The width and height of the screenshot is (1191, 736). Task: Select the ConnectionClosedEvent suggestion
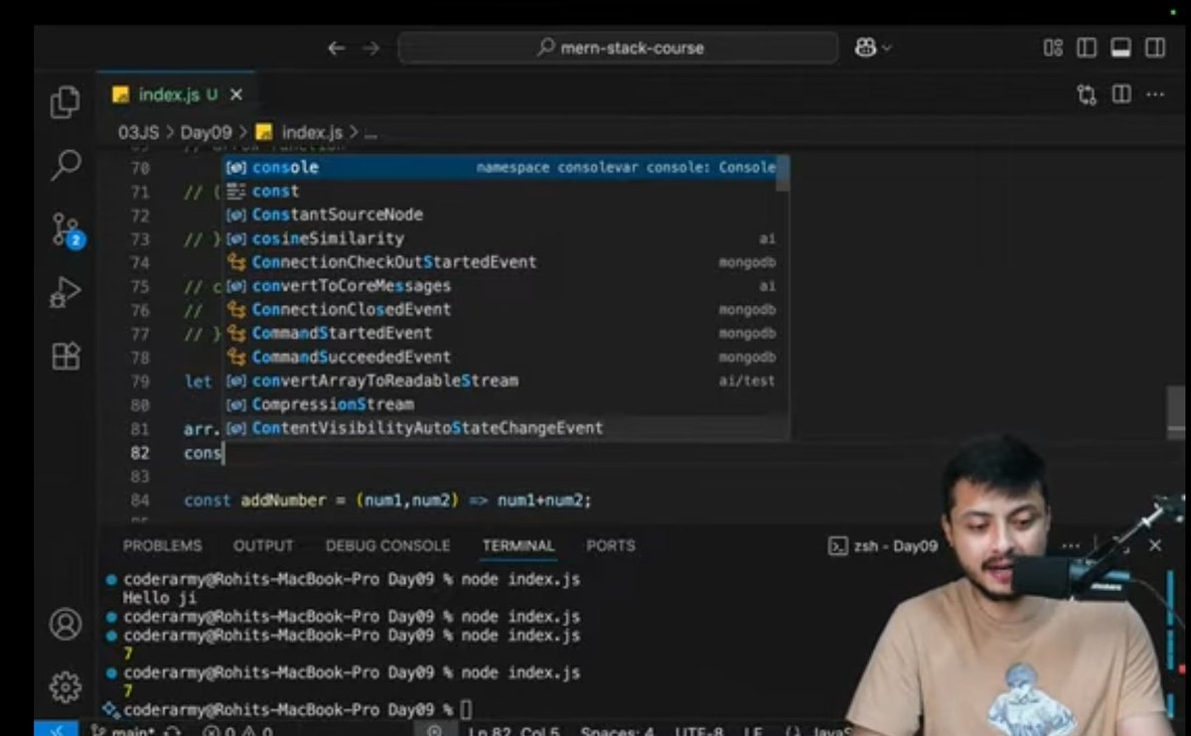(x=502, y=309)
